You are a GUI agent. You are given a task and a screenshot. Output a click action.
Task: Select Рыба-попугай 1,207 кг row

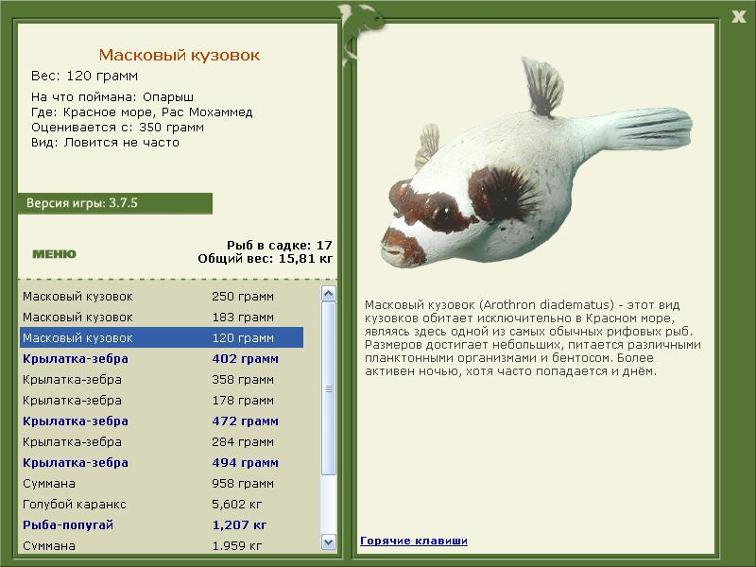(x=162, y=524)
